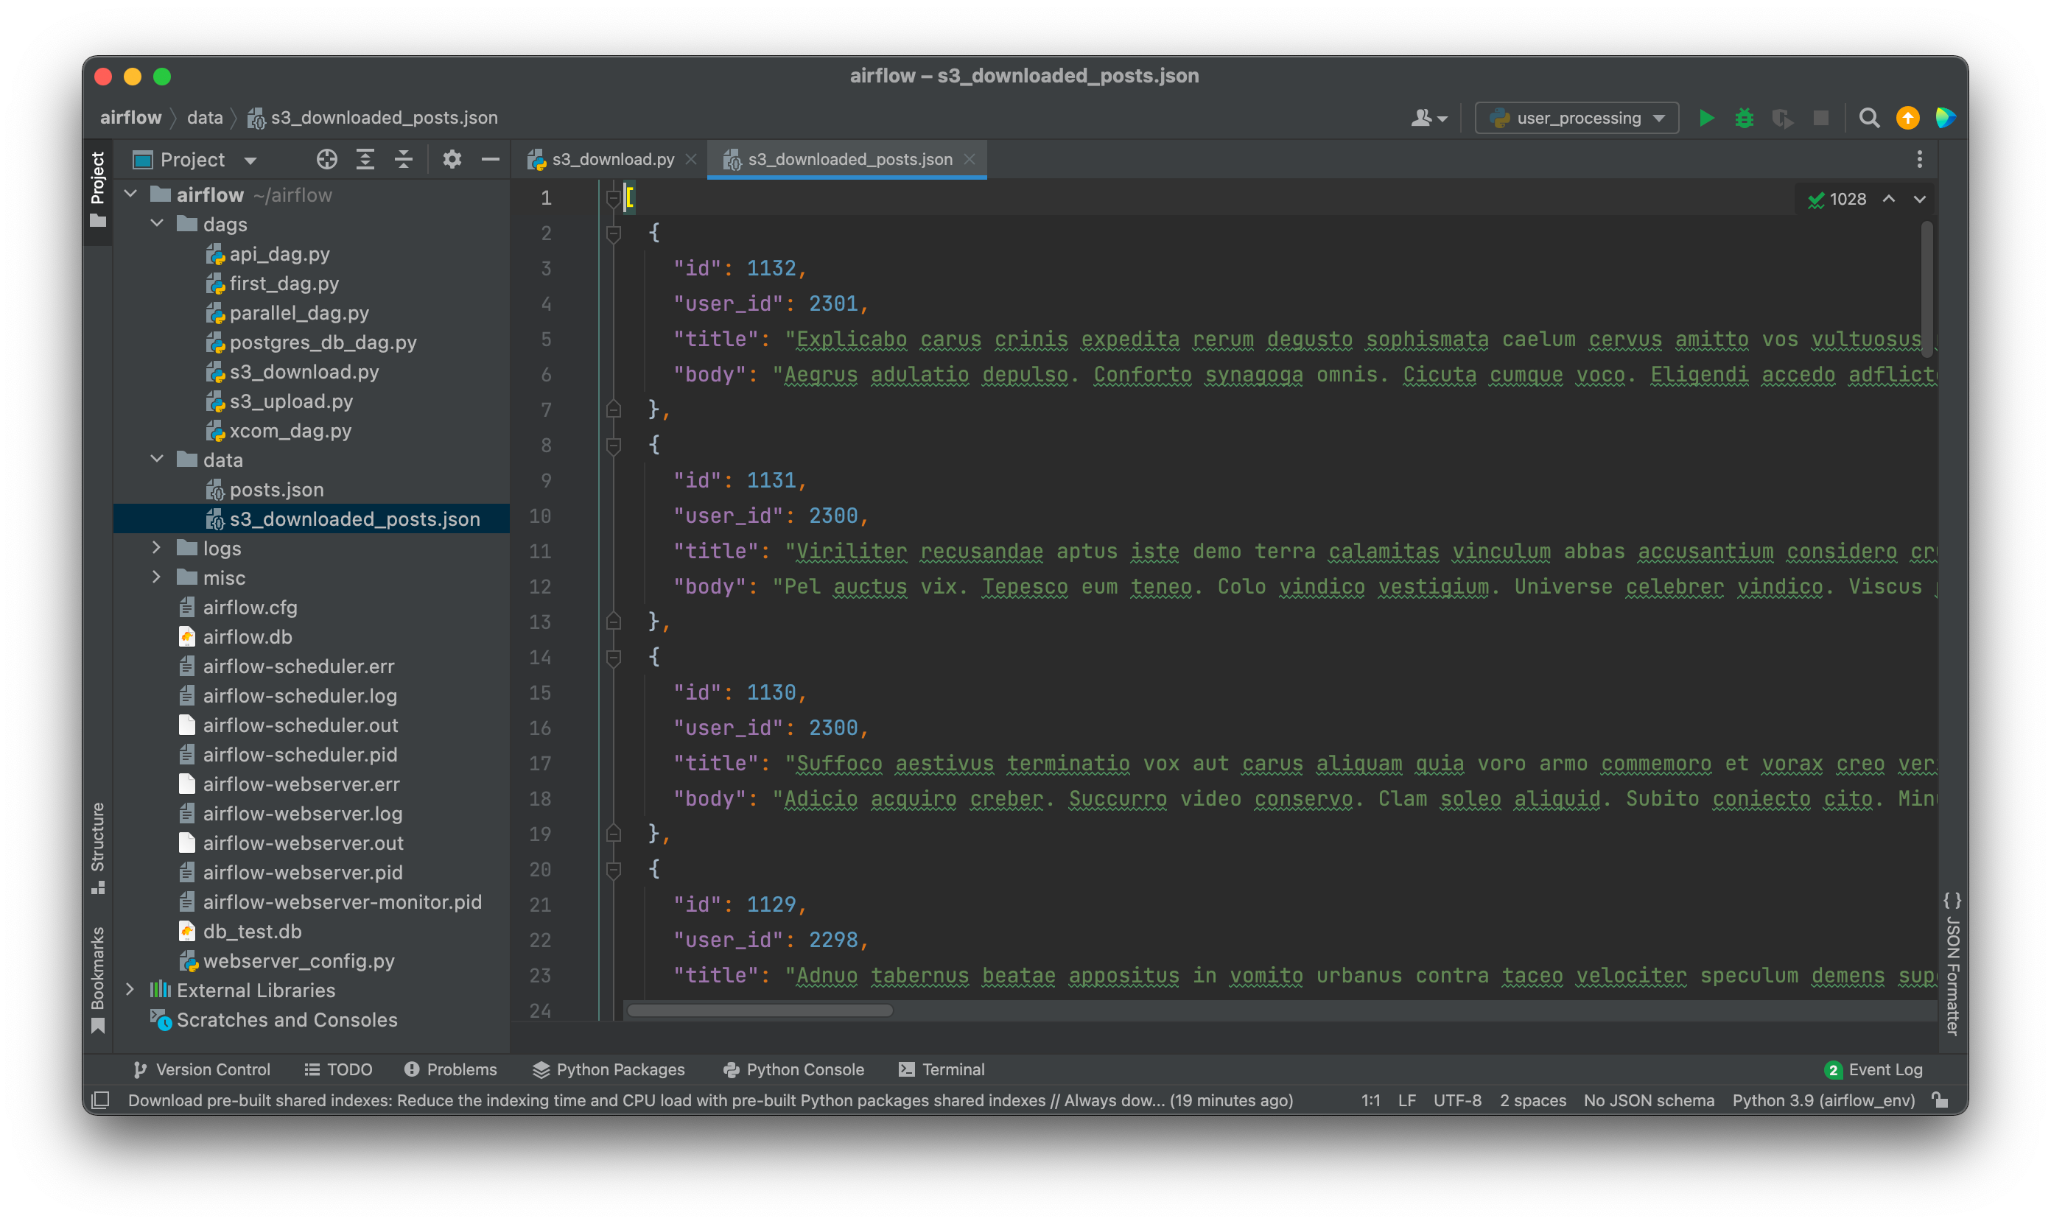This screenshot has width=2051, height=1224.
Task: Switch to s3_download.py tab
Action: (x=612, y=159)
